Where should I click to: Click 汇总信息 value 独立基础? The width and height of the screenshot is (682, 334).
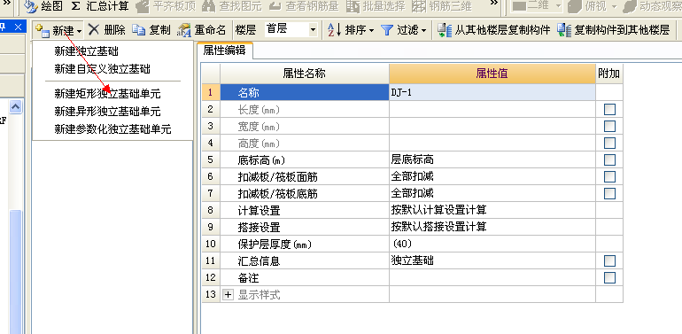coord(492,261)
